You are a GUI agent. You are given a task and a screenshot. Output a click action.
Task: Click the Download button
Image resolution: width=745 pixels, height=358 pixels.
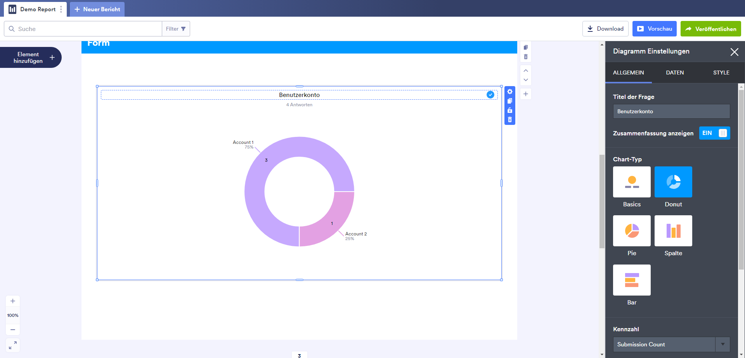coord(605,29)
